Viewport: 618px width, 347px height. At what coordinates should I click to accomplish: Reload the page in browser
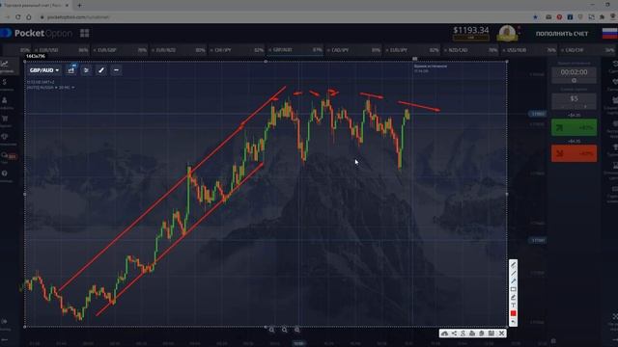pos(18,17)
